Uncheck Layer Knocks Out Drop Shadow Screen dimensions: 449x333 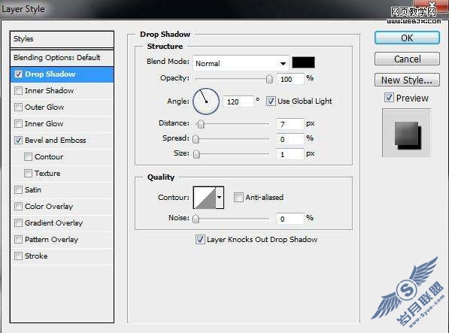coord(200,240)
